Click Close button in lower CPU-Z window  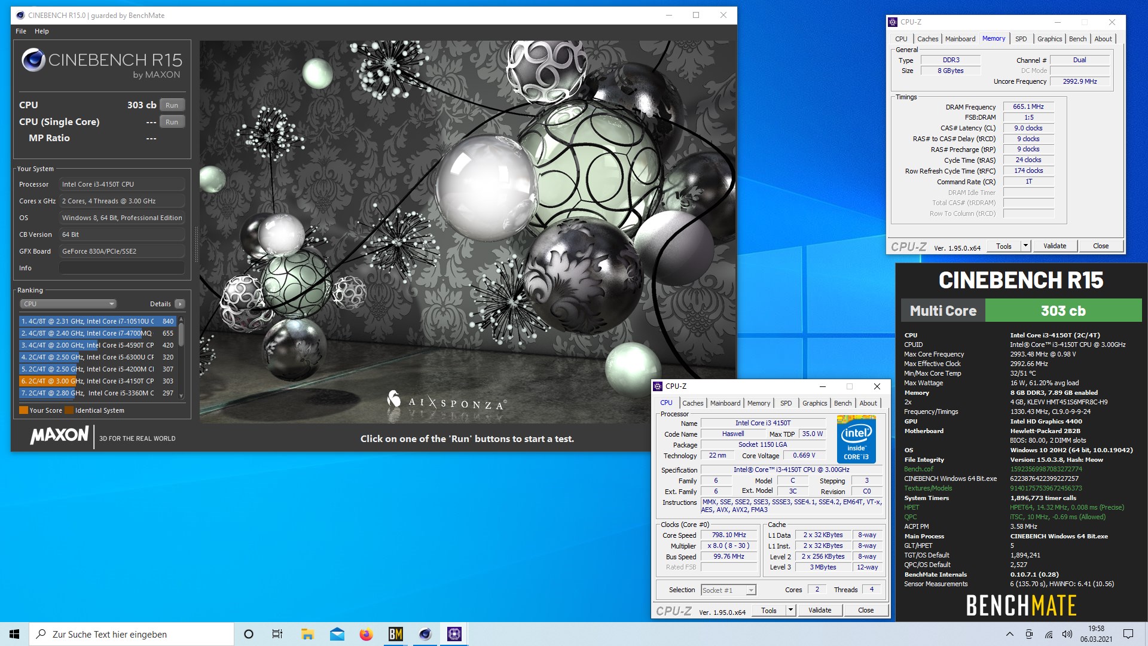[866, 610]
